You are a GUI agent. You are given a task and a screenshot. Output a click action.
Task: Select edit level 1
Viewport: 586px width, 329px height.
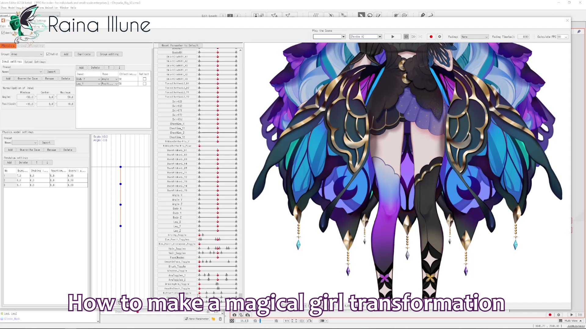pos(223,16)
